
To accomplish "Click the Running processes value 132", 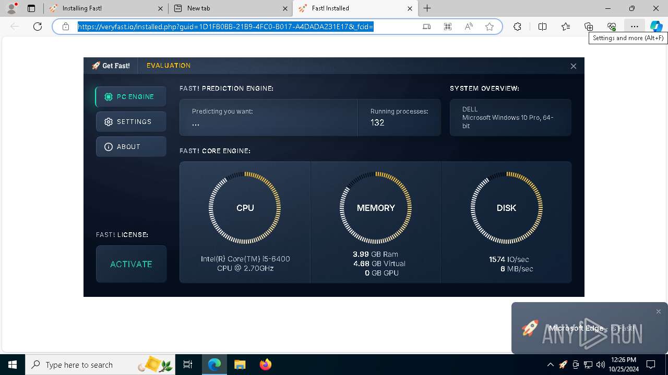I will point(377,123).
